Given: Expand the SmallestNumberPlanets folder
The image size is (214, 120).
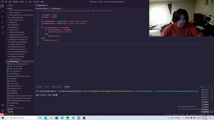Looking at the screenshot, I should pyautogui.click(x=17, y=32).
